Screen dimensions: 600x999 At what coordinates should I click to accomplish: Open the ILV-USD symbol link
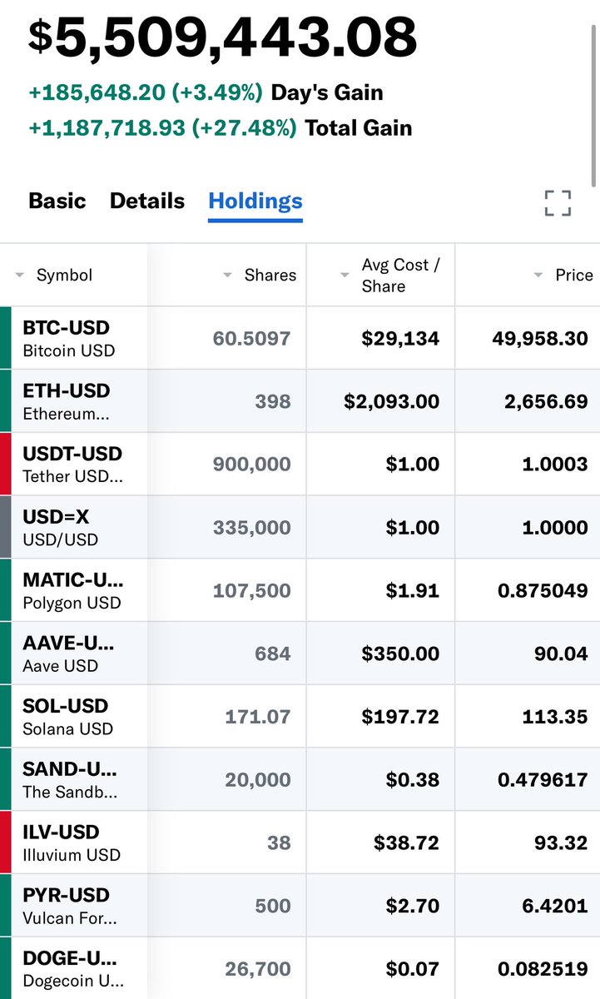[61, 832]
